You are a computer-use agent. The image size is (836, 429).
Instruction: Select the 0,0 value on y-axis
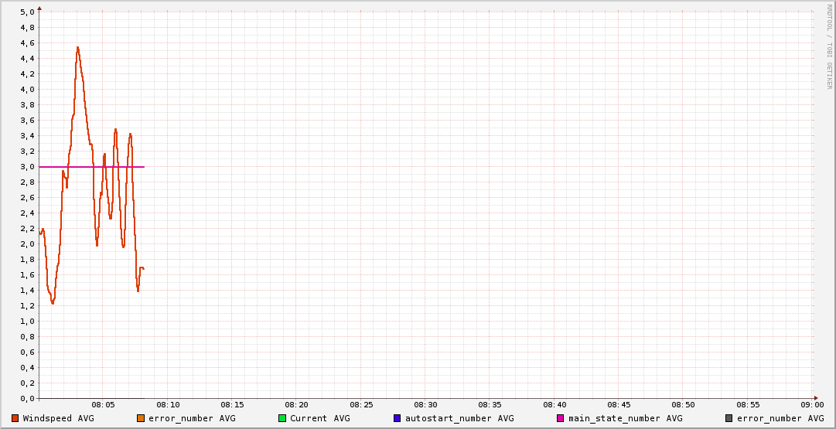tap(27, 399)
